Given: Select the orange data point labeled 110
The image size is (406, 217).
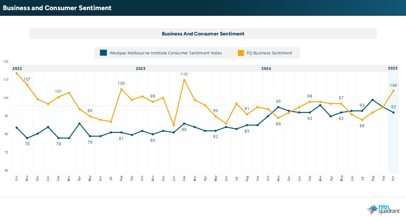Looking at the screenshot, I should tap(184, 80).
